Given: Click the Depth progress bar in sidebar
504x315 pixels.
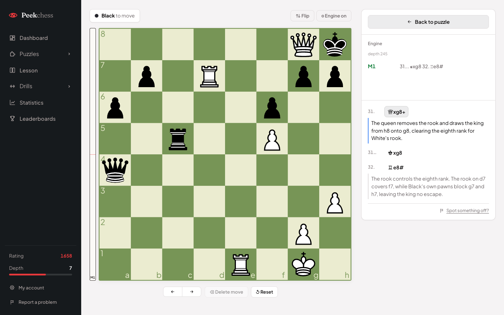Looking at the screenshot, I should point(41,275).
